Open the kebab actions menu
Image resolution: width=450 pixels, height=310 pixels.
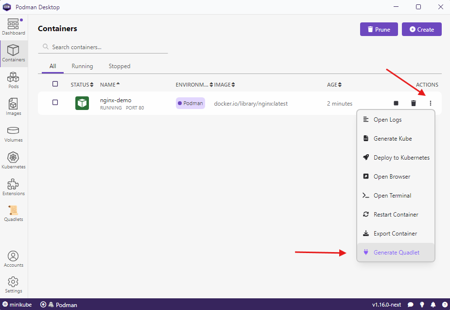[430, 103]
